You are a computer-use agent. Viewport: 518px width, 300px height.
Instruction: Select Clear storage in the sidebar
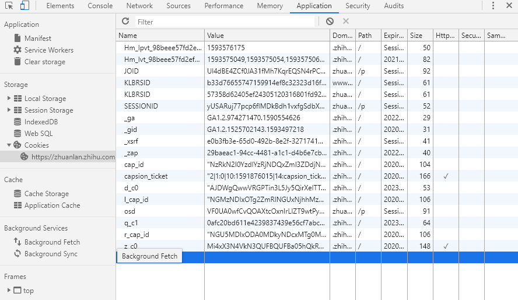click(44, 62)
